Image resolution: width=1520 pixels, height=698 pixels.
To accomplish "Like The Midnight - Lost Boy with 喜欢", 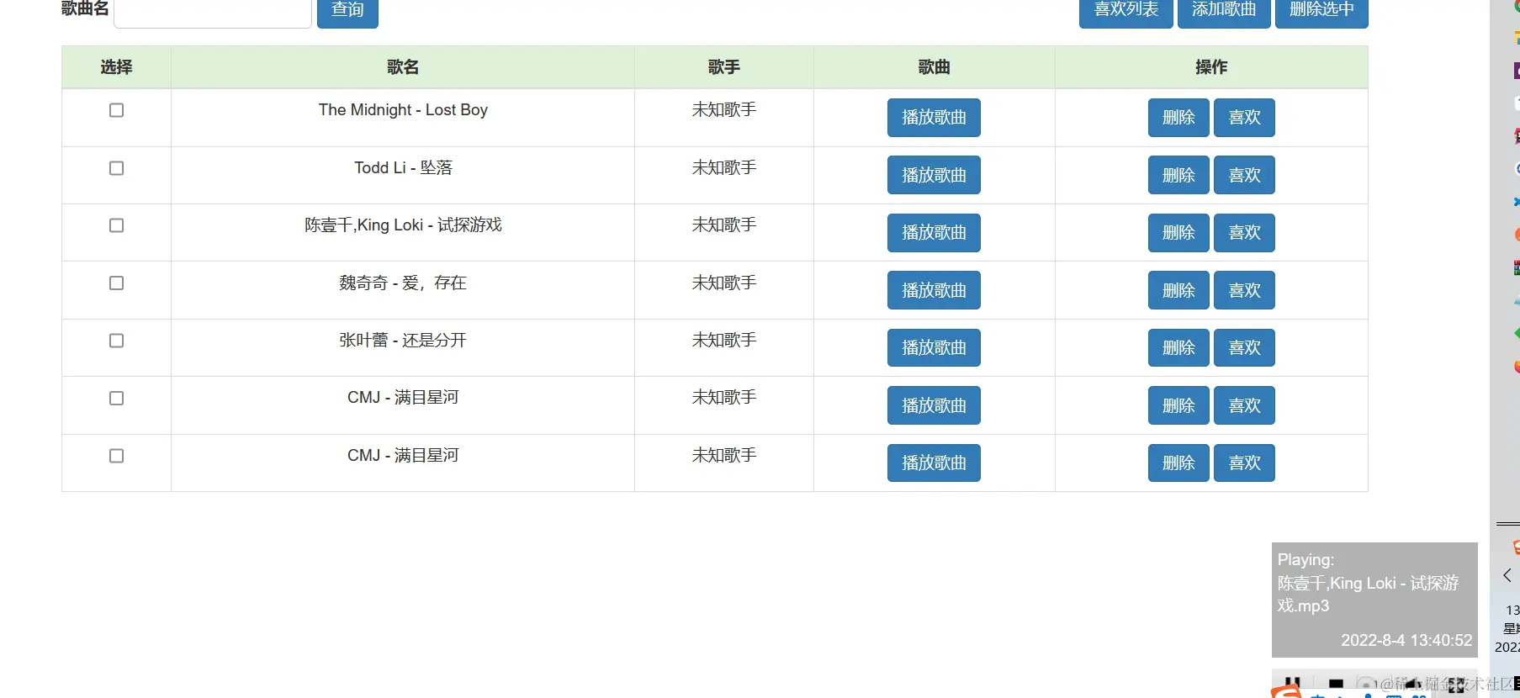I will pos(1244,118).
